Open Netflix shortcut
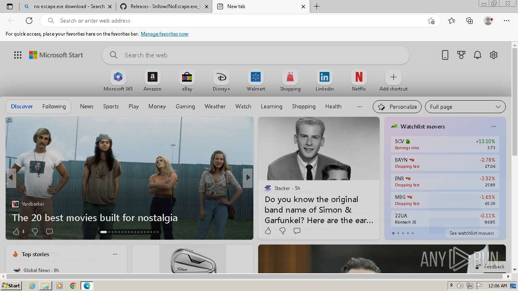Viewport: 518px width, 291px height. [359, 80]
